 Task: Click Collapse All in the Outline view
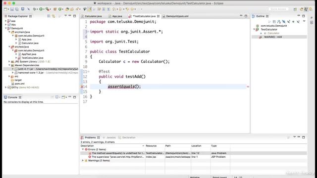274,22
